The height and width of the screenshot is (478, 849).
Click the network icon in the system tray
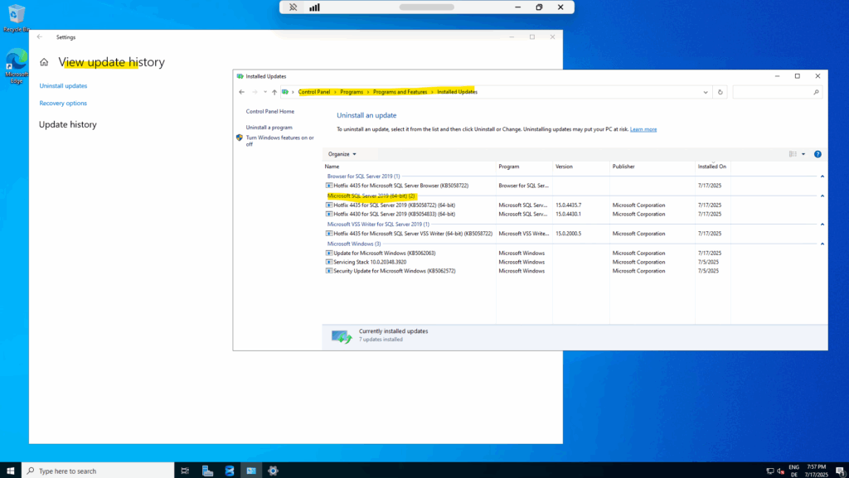tap(770, 471)
